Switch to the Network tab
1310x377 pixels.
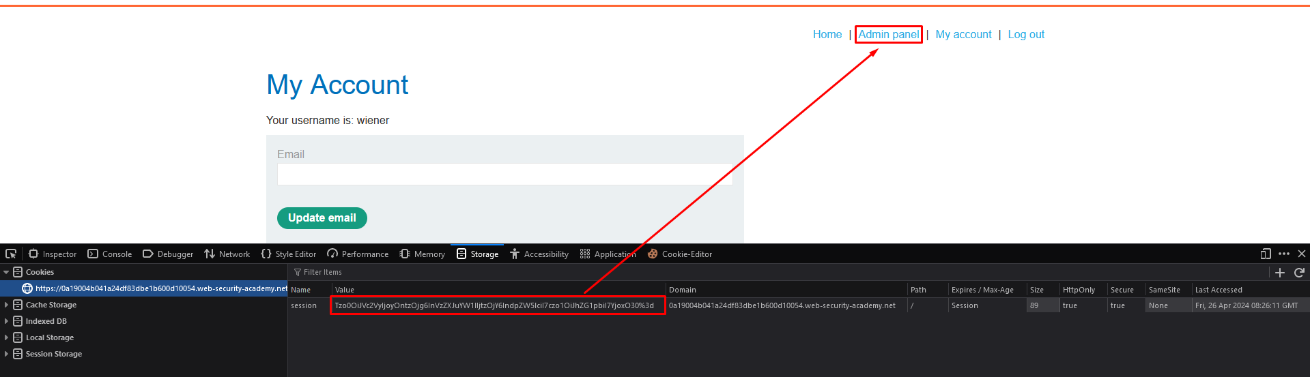(x=227, y=254)
